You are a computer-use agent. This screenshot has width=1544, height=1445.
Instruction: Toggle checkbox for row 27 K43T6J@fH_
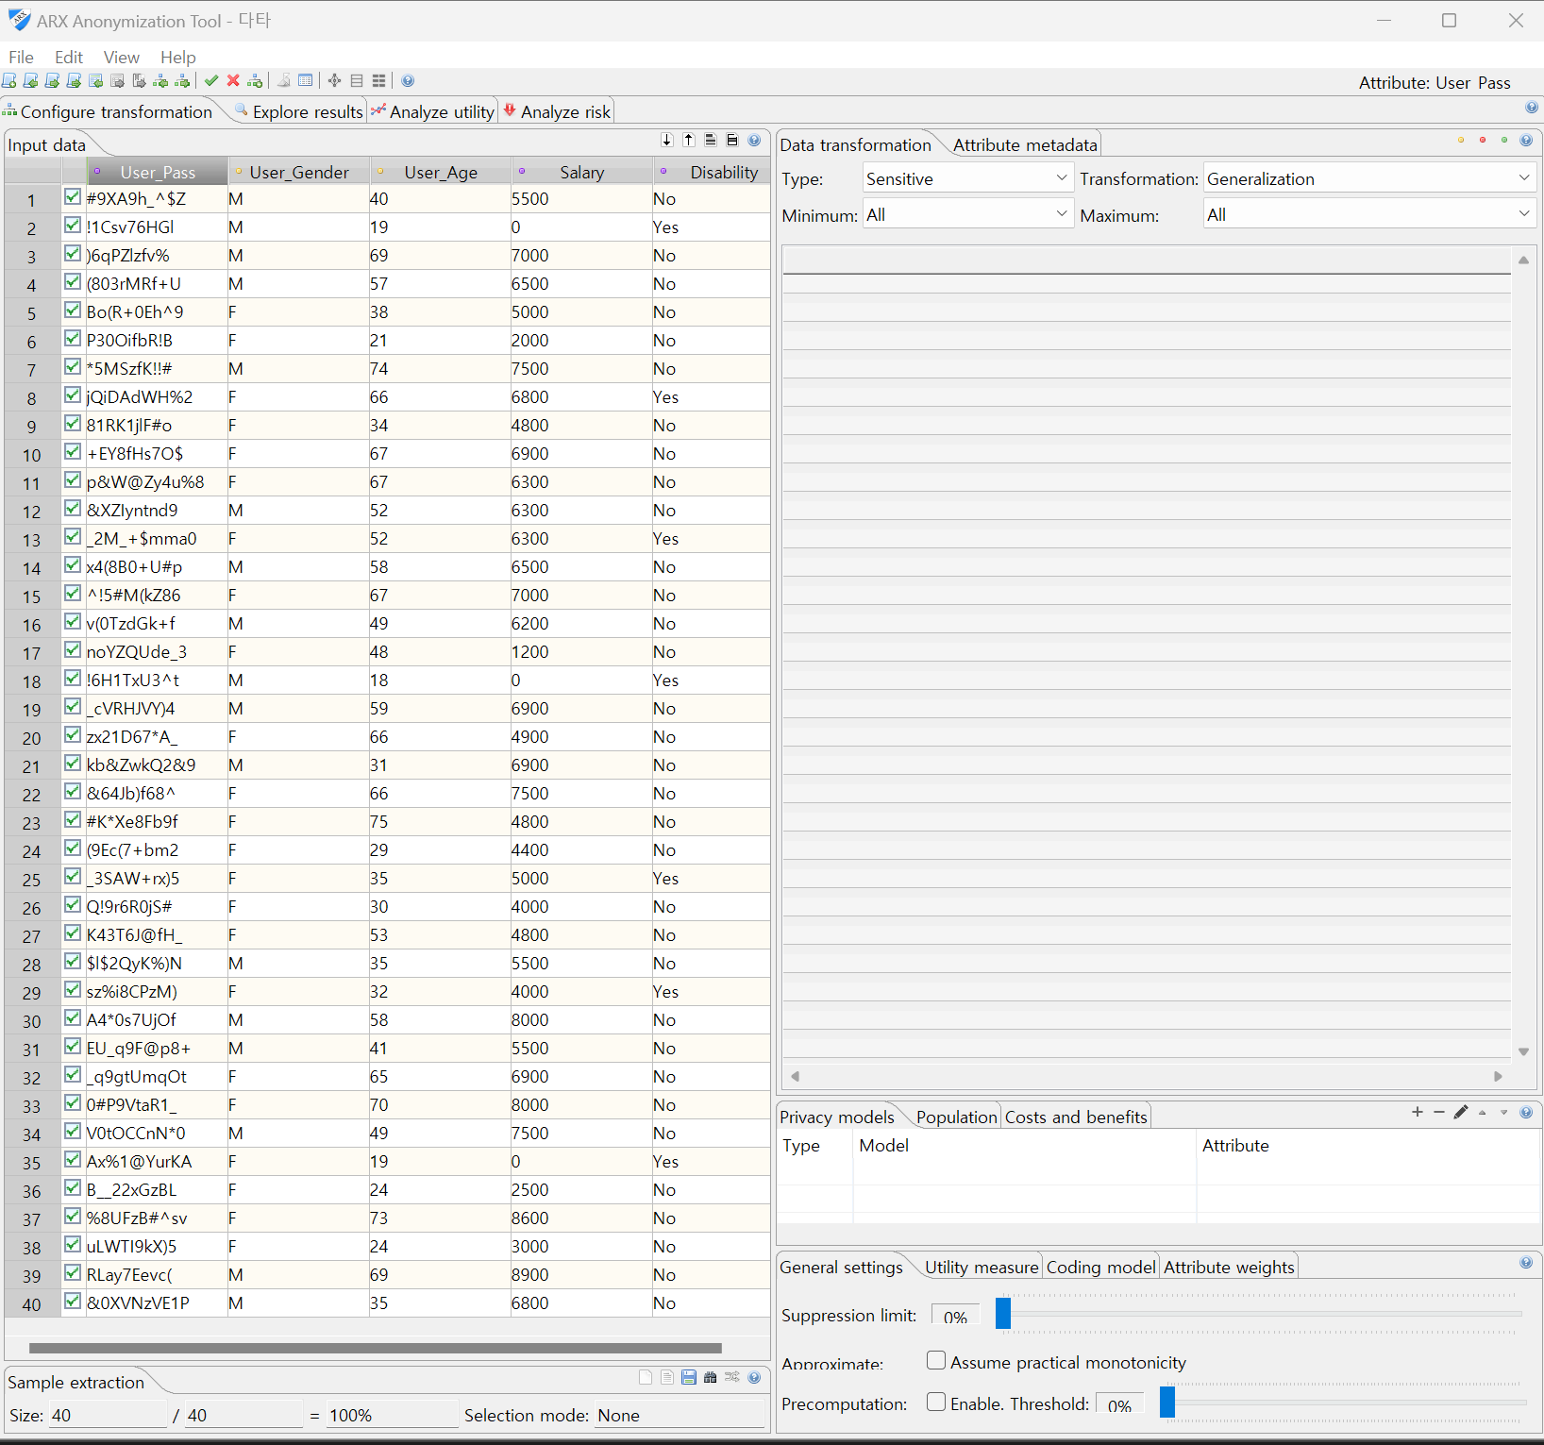point(73,933)
